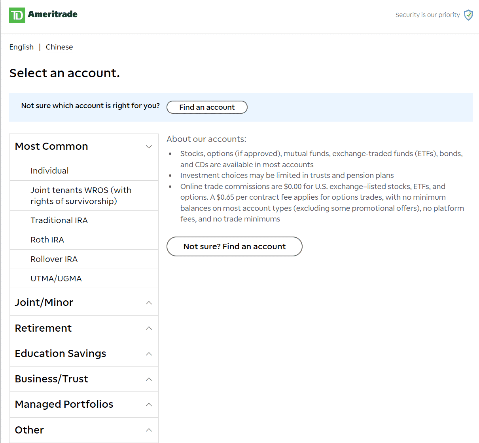Click the Security is our priority text
Image resolution: width=479 pixels, height=443 pixels.
pos(428,15)
